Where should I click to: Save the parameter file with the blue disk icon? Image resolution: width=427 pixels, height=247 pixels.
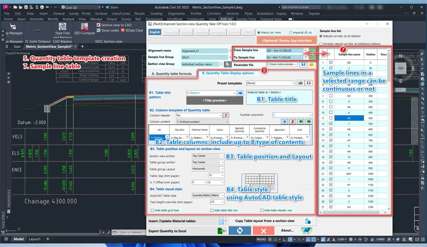pyautogui.click(x=303, y=64)
